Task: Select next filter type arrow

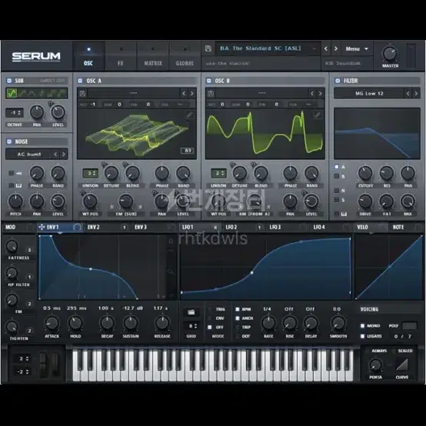Action: (416, 94)
